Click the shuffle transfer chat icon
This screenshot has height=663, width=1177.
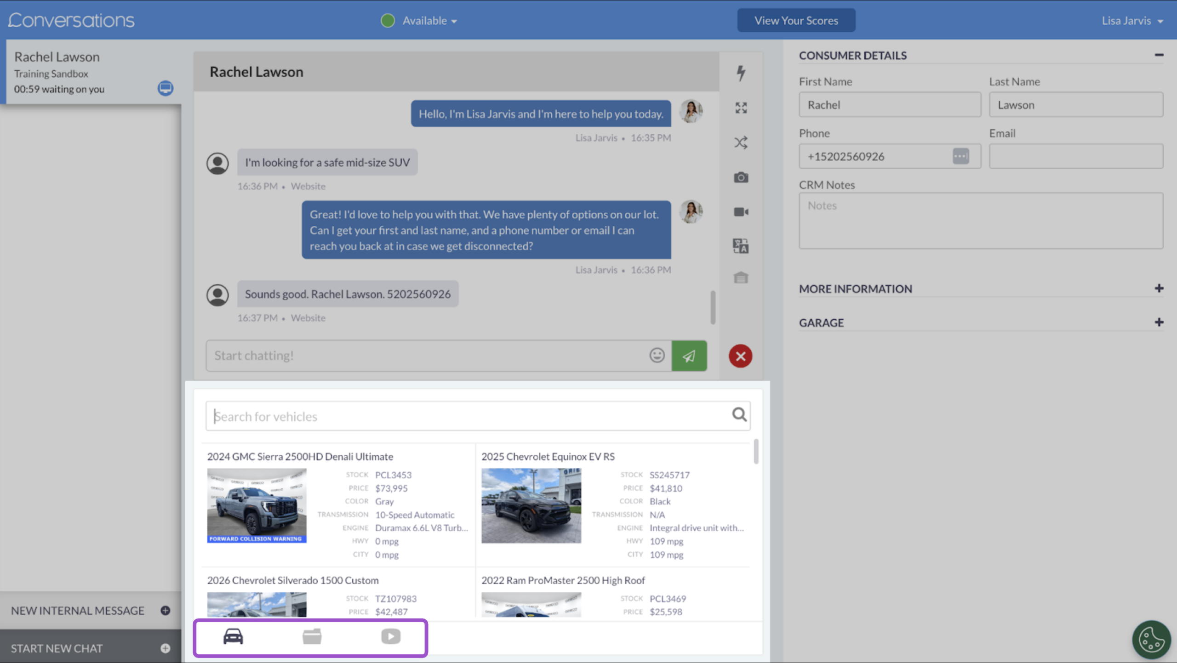741,142
